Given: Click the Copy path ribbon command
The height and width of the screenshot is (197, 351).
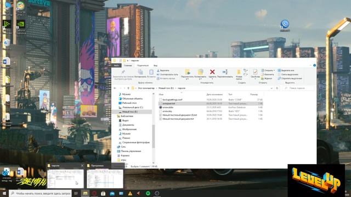Looking at the screenshot, I should (x=167, y=74).
